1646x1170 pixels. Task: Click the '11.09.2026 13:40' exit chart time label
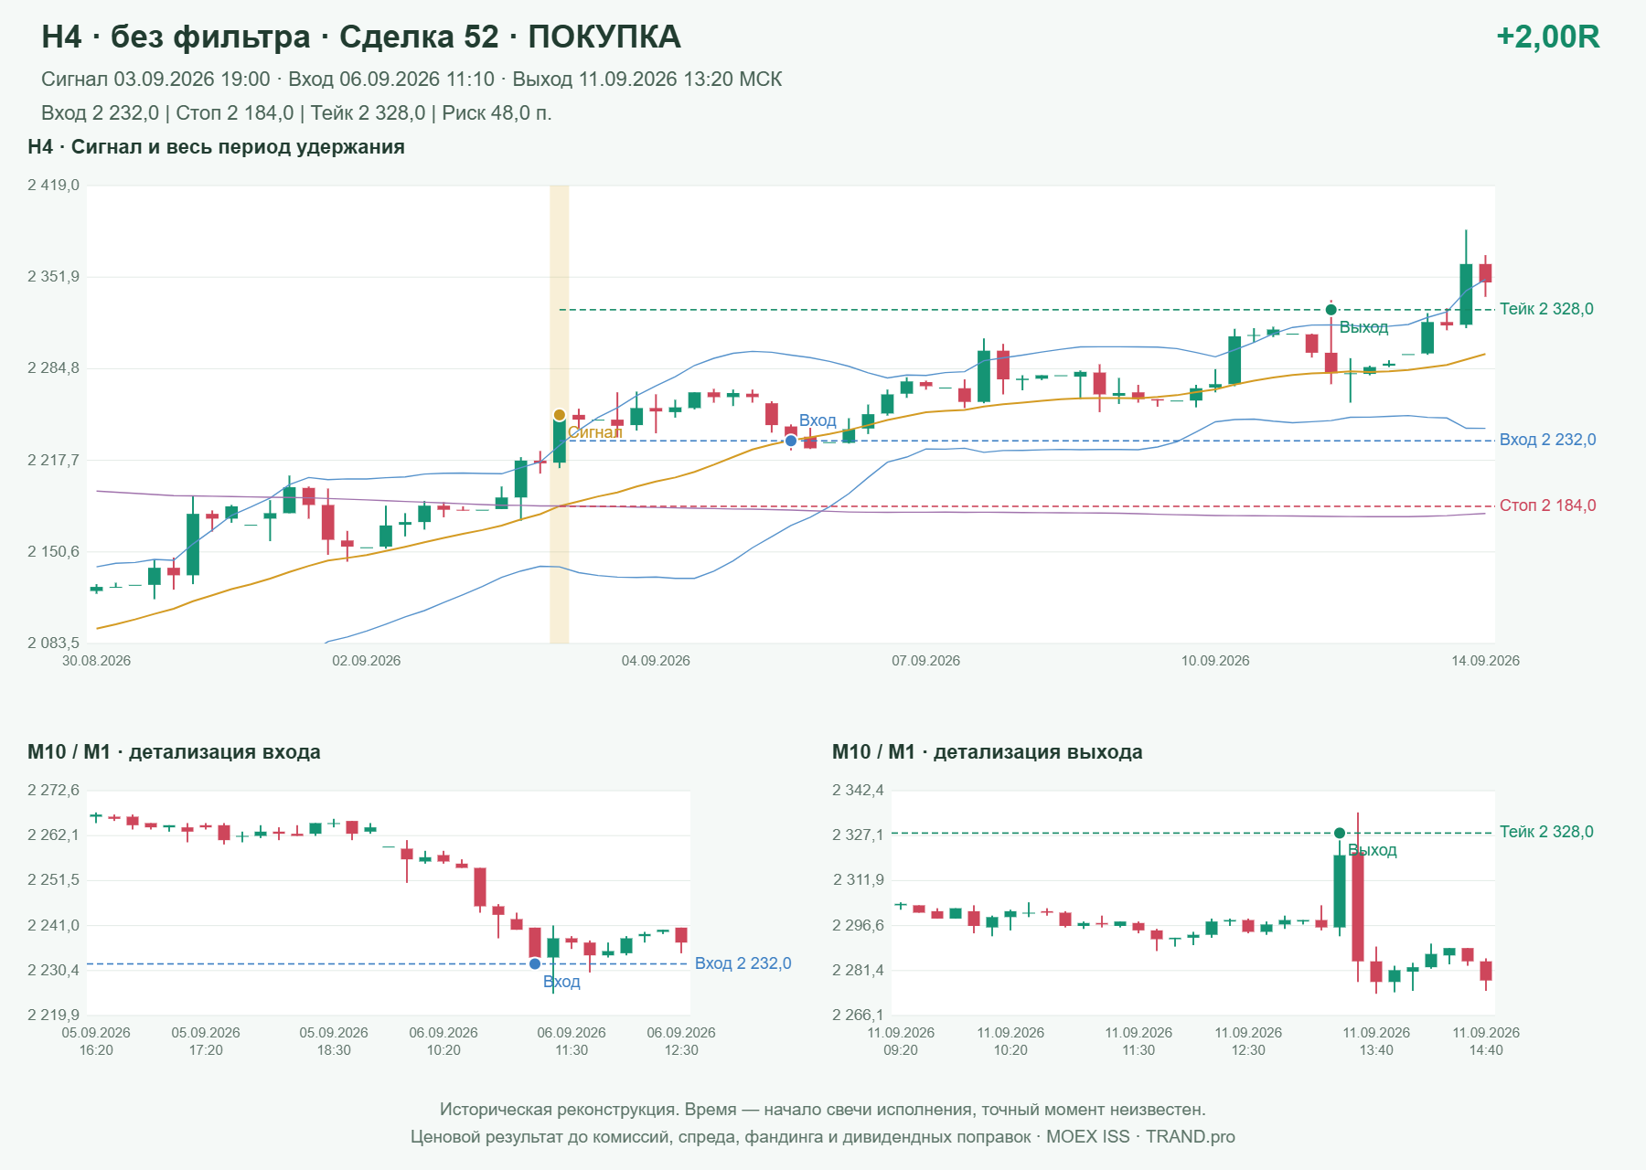click(1376, 1041)
